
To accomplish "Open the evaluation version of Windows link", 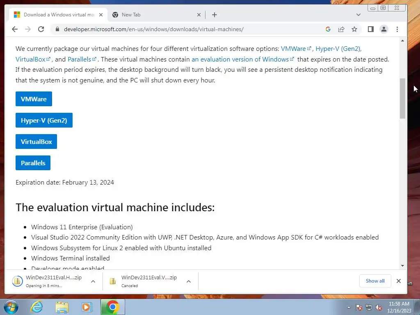I will coord(243,59).
